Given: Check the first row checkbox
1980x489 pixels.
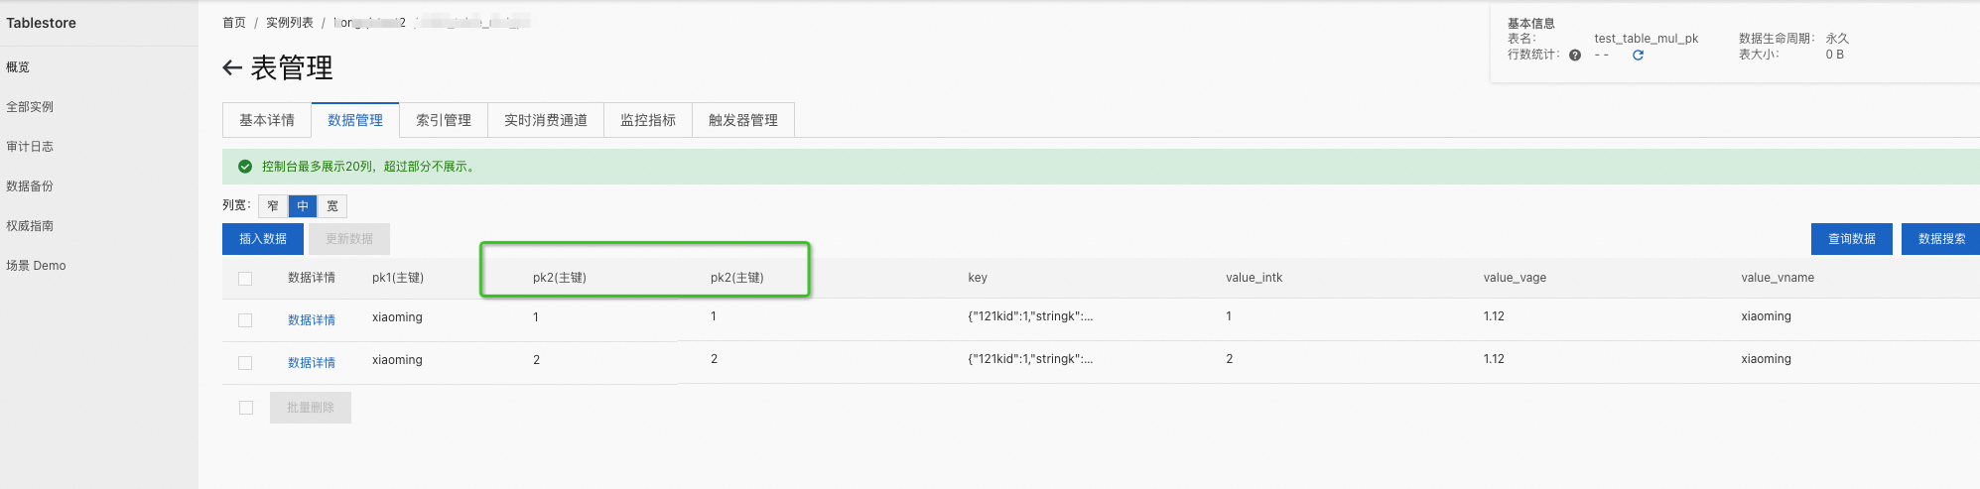Looking at the screenshot, I should [245, 320].
